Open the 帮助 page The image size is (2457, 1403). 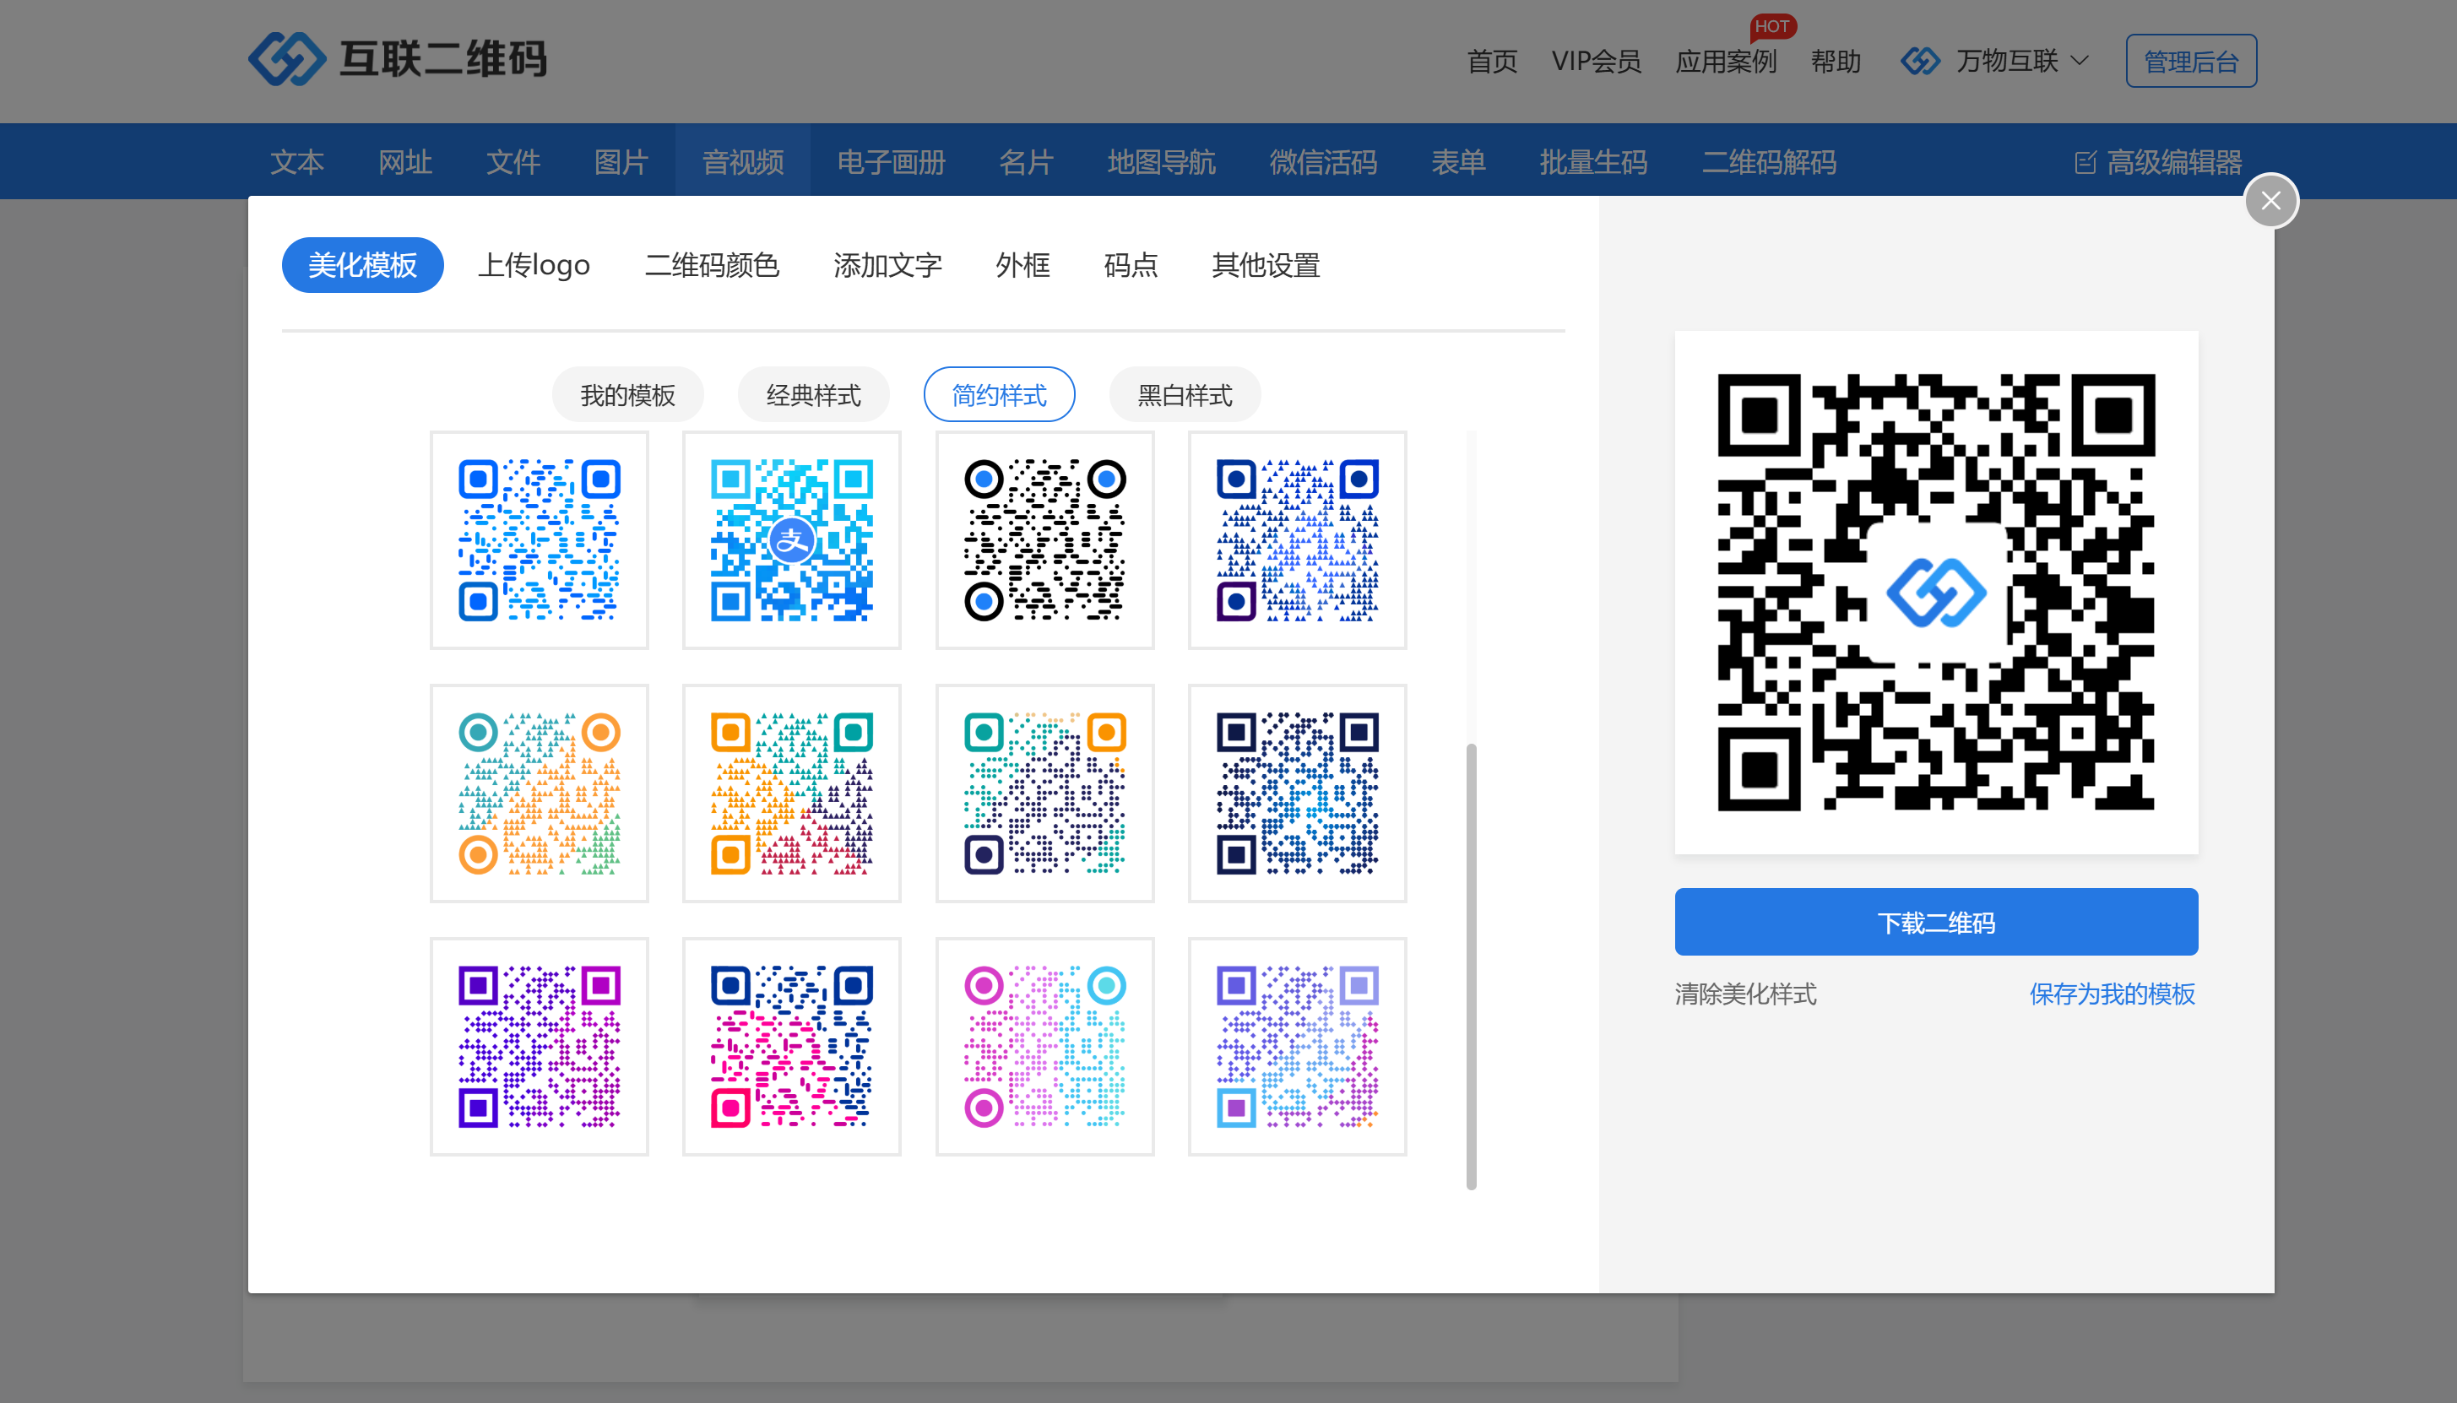click(1836, 62)
